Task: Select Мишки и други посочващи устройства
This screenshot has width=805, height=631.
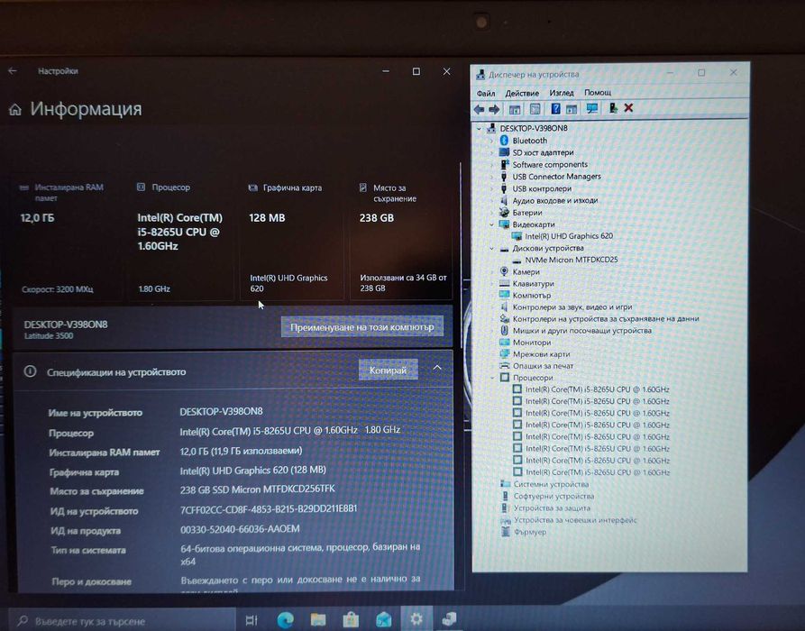Action: click(x=581, y=331)
